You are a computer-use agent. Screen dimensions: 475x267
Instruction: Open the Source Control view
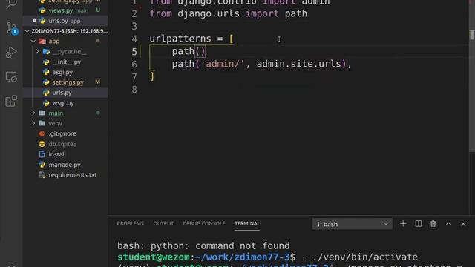pyautogui.click(x=12, y=28)
